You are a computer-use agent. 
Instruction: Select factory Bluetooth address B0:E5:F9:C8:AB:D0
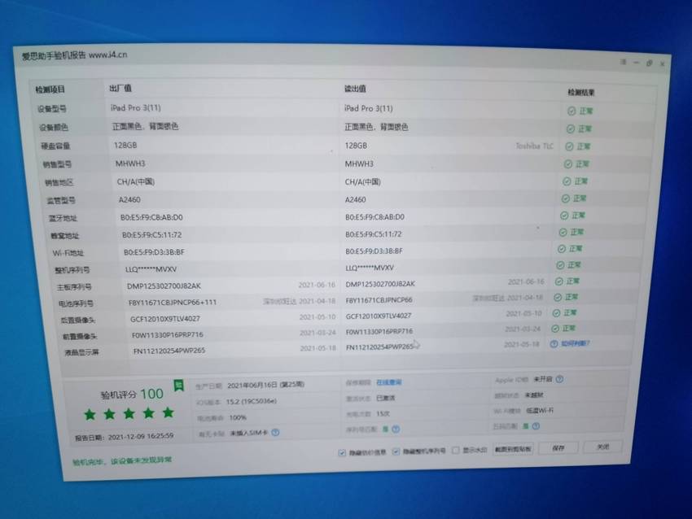pos(151,217)
